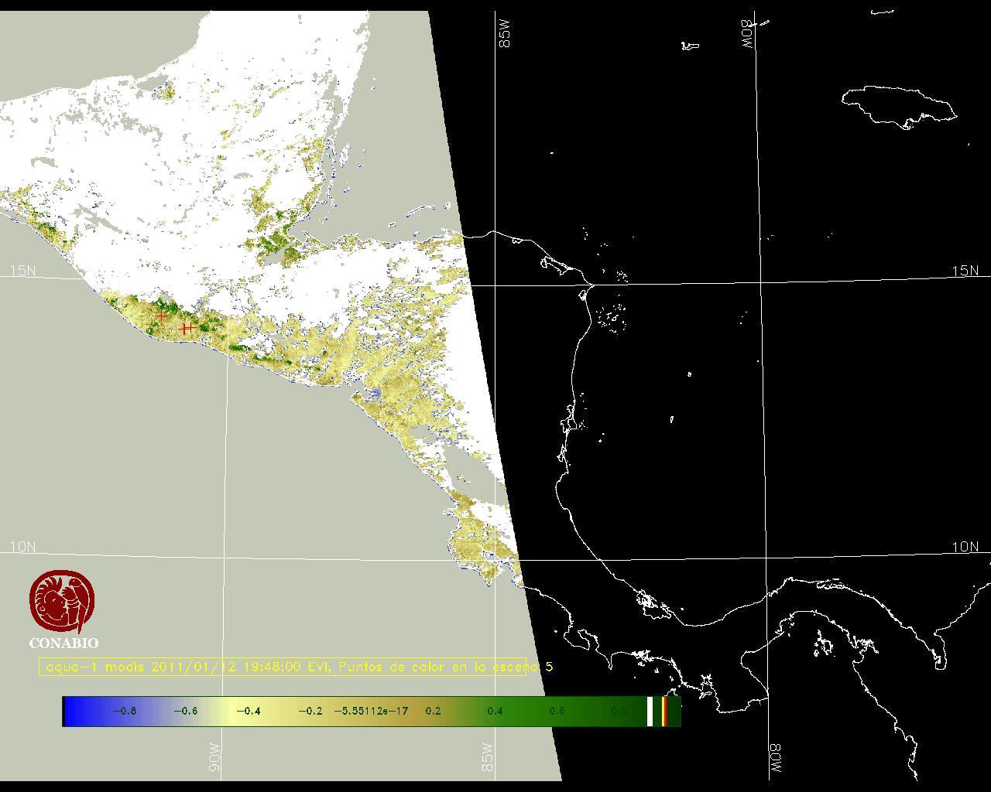Click the 15N label on the right edge

pos(965,271)
